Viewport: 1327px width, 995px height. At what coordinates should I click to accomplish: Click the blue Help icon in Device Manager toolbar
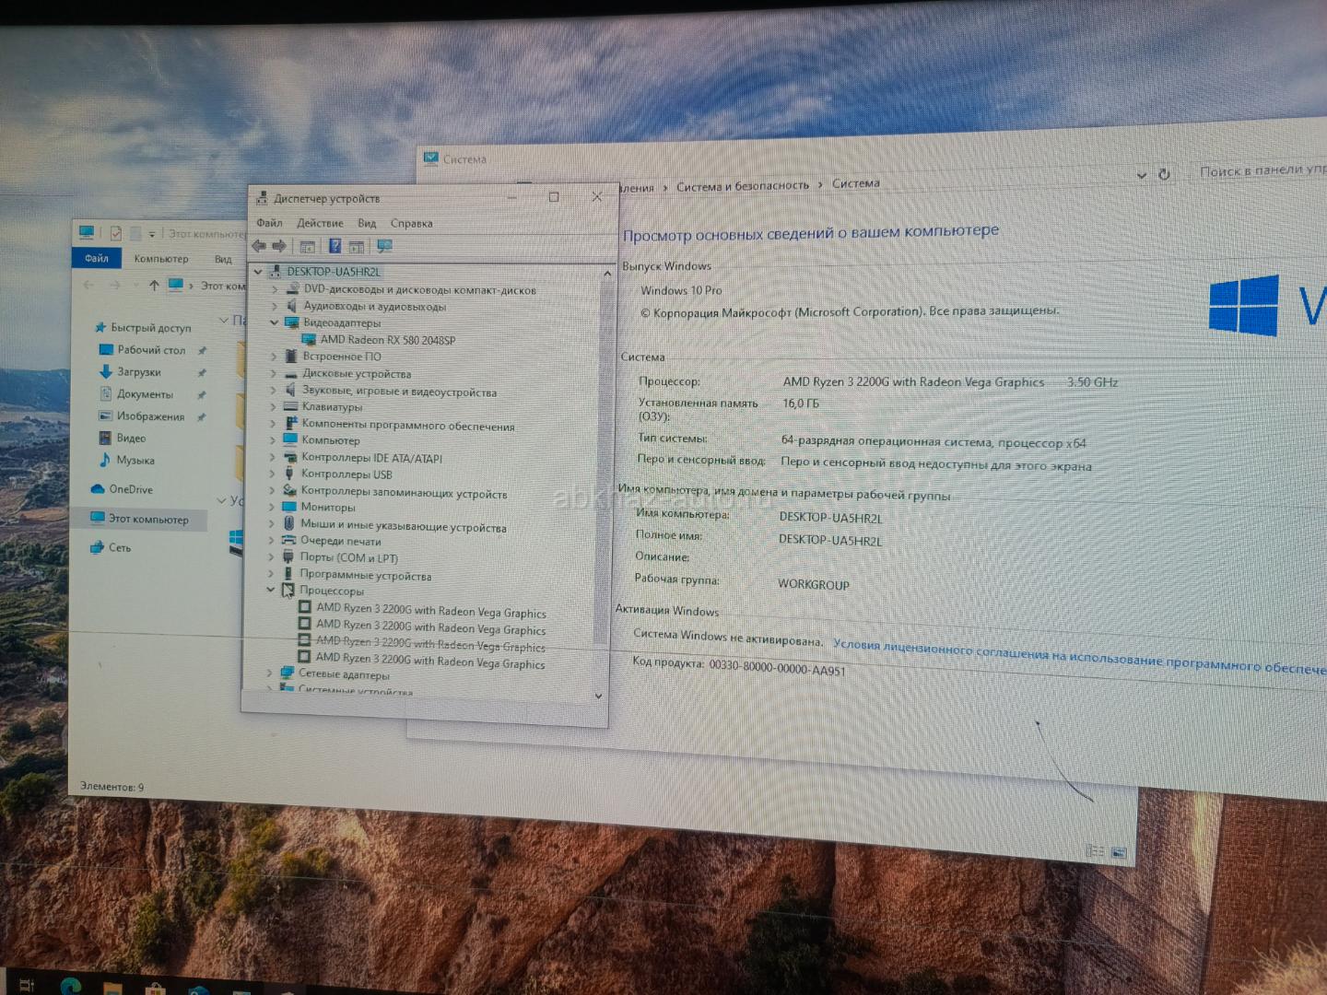click(335, 246)
